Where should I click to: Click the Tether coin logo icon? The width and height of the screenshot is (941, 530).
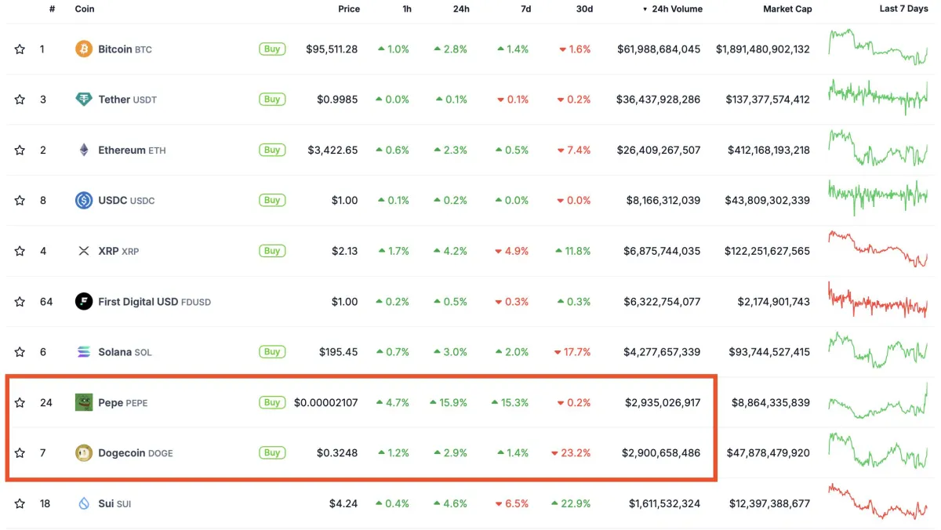(83, 100)
